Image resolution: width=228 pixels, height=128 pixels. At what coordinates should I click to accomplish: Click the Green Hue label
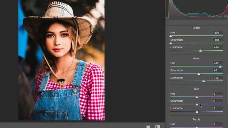coord(173,32)
